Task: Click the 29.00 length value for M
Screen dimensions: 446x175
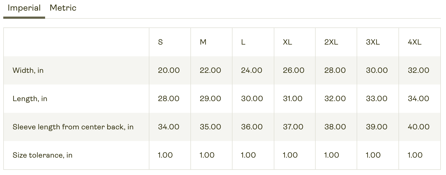Action: 210,99
